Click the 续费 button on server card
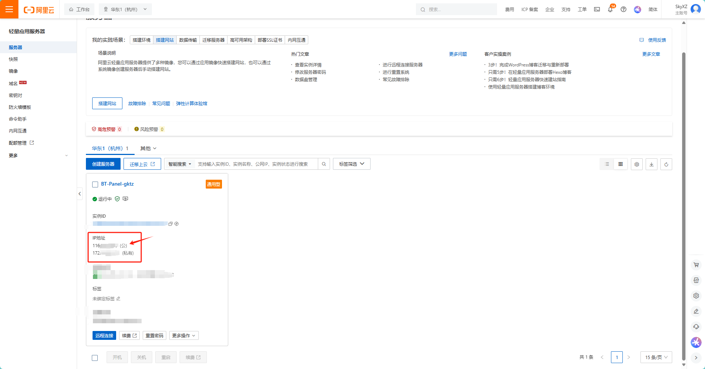The image size is (705, 369). click(x=129, y=335)
